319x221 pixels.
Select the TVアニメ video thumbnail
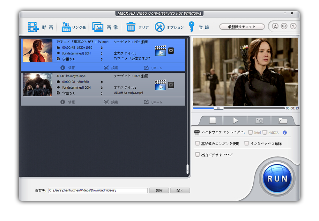38,50
